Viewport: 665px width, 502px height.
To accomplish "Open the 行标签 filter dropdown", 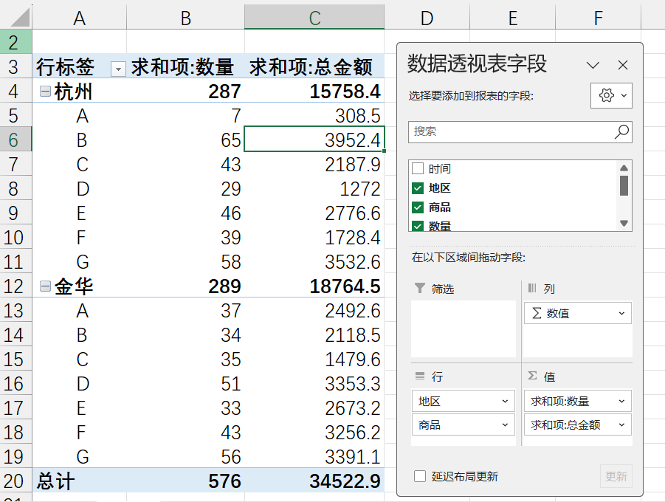I will (x=118, y=69).
